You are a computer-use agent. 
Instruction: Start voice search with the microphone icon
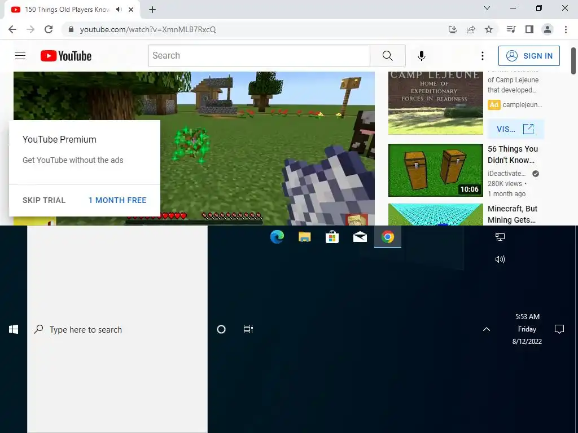click(421, 56)
